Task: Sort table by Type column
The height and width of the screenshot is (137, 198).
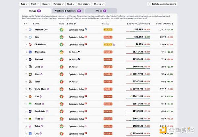Action: point(70,24)
